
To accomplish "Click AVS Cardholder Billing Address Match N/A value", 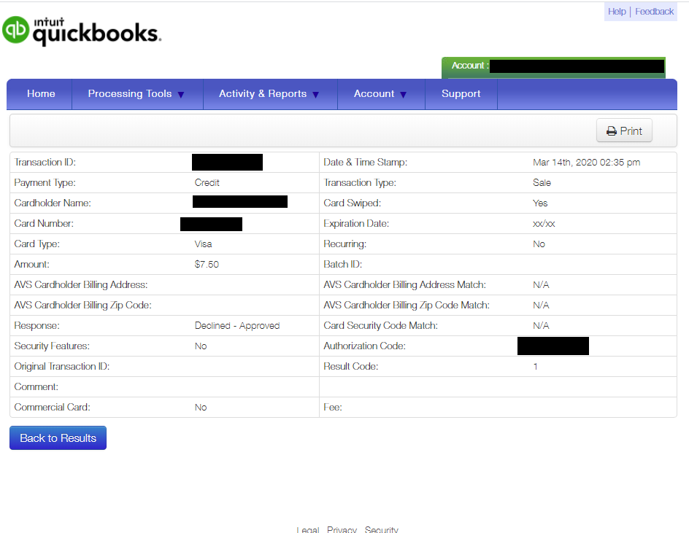I will point(541,285).
